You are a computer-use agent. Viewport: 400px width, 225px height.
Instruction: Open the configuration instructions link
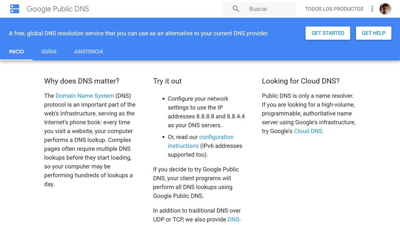(x=216, y=137)
